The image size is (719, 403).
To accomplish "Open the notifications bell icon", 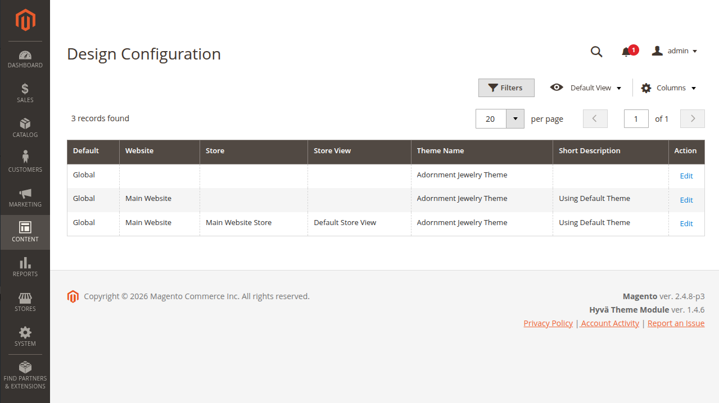I will [x=626, y=52].
